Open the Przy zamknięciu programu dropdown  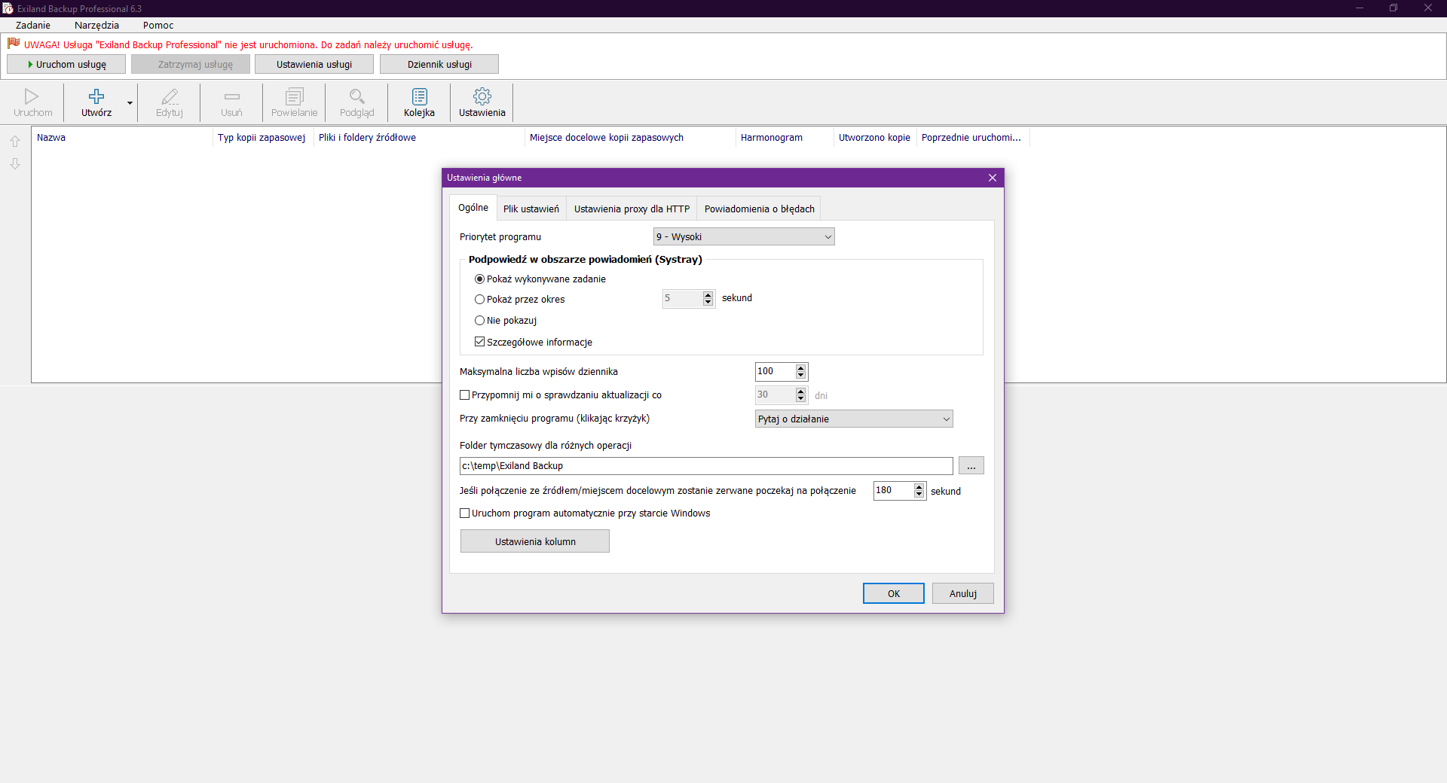[854, 419]
